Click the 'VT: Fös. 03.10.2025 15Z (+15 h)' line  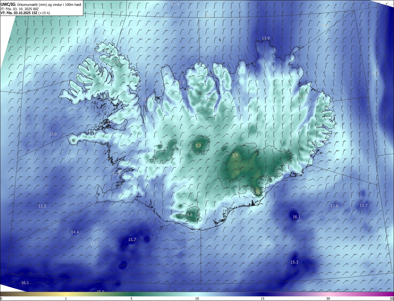point(25,13)
